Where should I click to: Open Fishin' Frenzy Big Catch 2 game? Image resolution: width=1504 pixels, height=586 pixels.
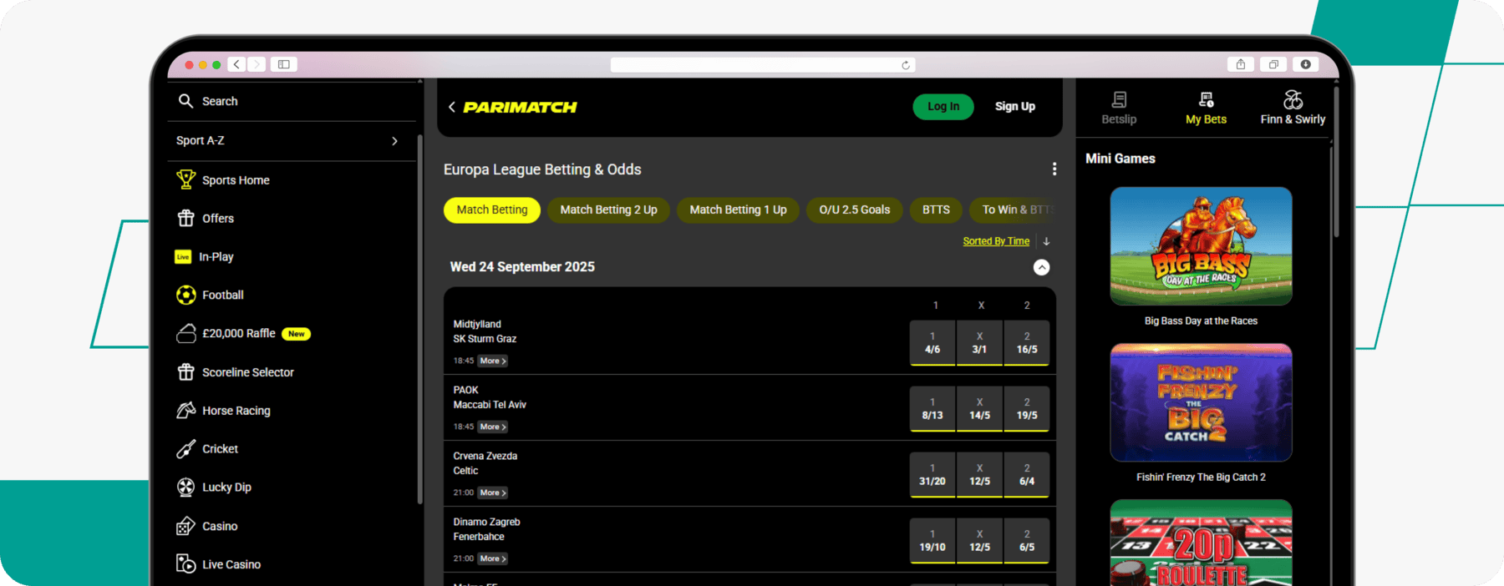pos(1201,402)
